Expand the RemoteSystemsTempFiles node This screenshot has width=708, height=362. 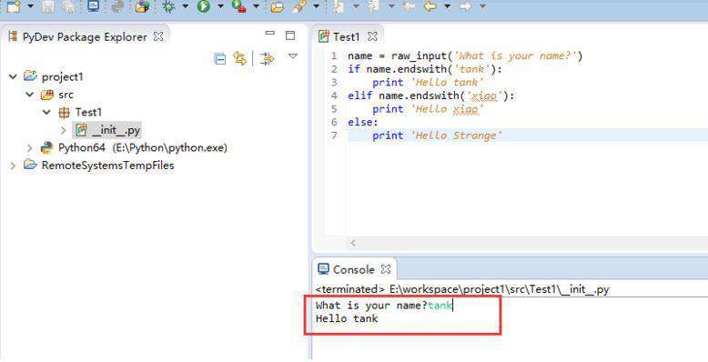[13, 166]
